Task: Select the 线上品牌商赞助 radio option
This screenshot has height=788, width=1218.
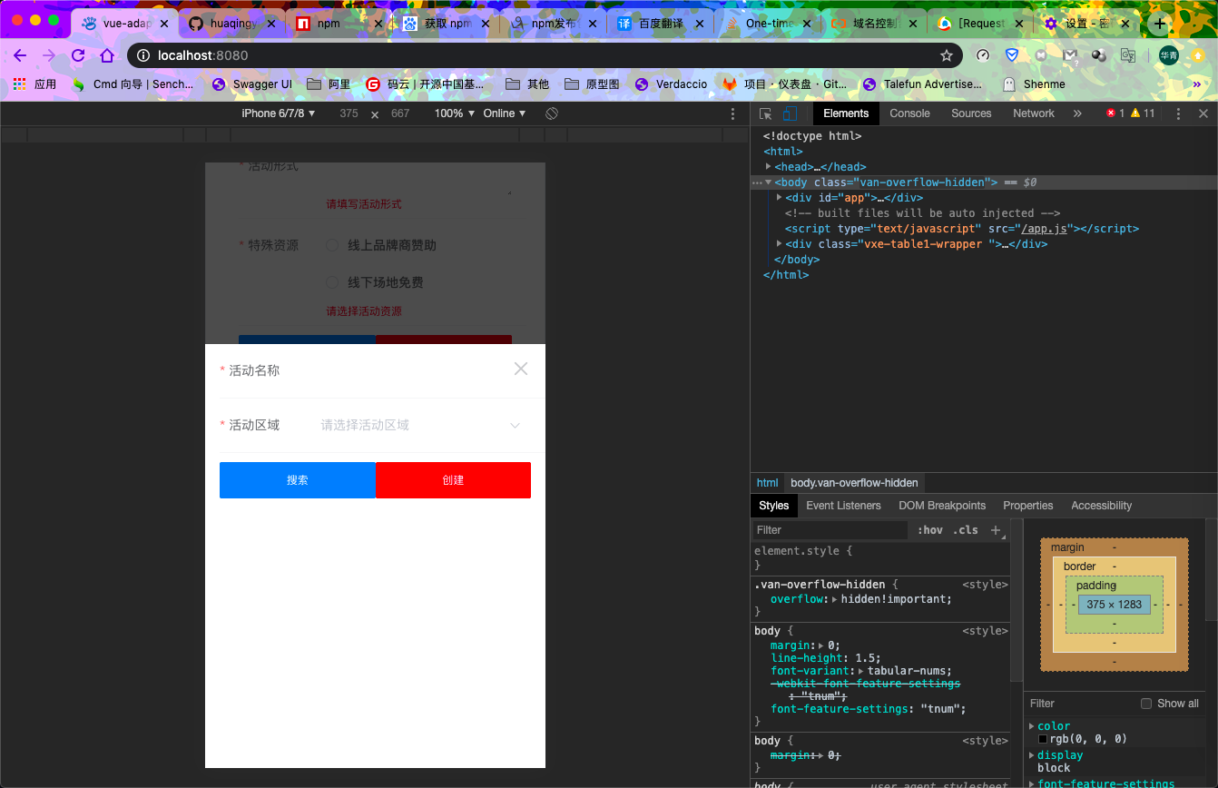Action: click(x=332, y=245)
